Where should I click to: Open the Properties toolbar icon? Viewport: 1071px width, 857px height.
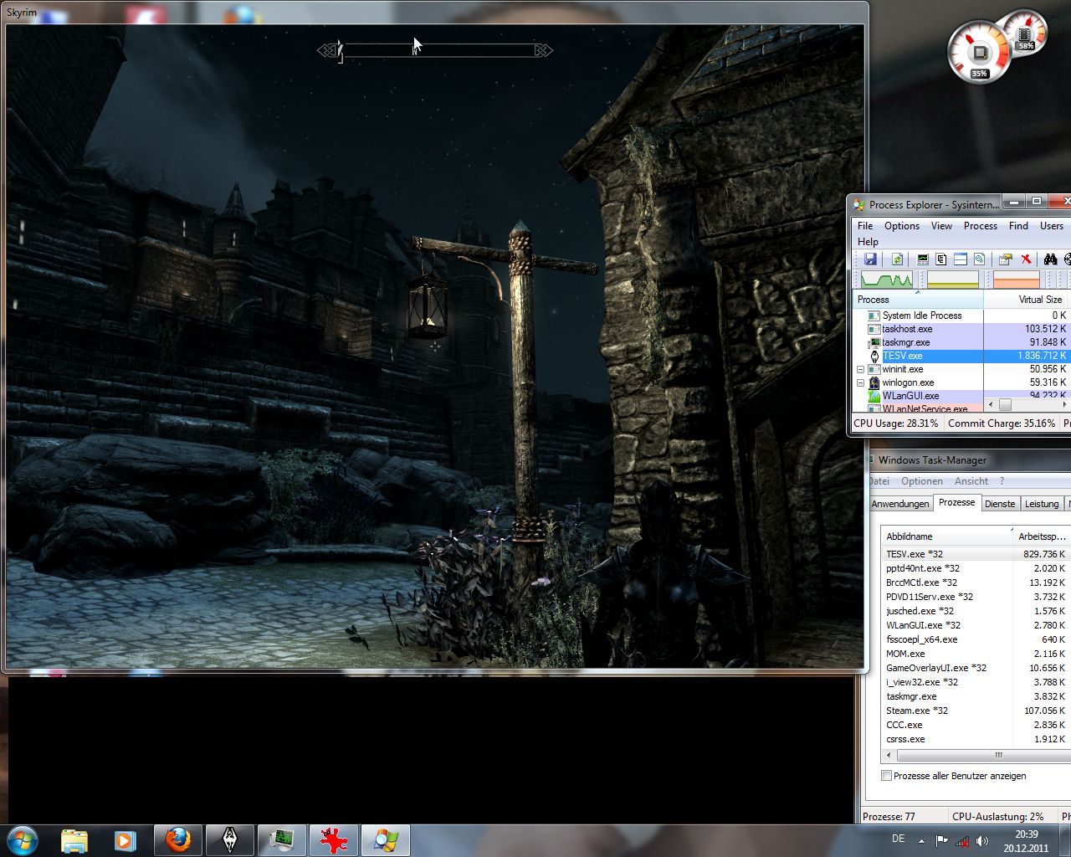click(x=1005, y=259)
